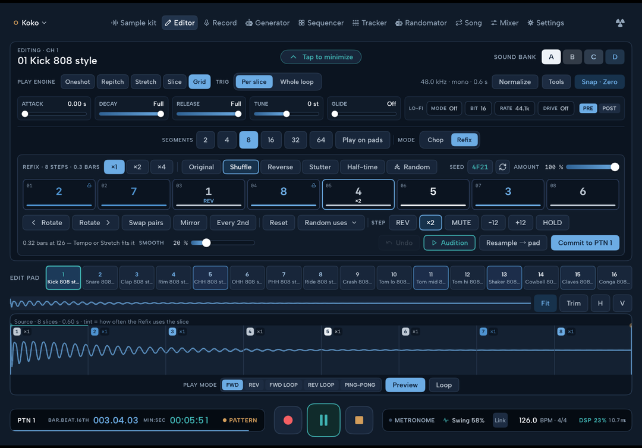642x448 pixels.
Task: Open the Lo-Fi Bit 16 selector
Action: point(478,108)
